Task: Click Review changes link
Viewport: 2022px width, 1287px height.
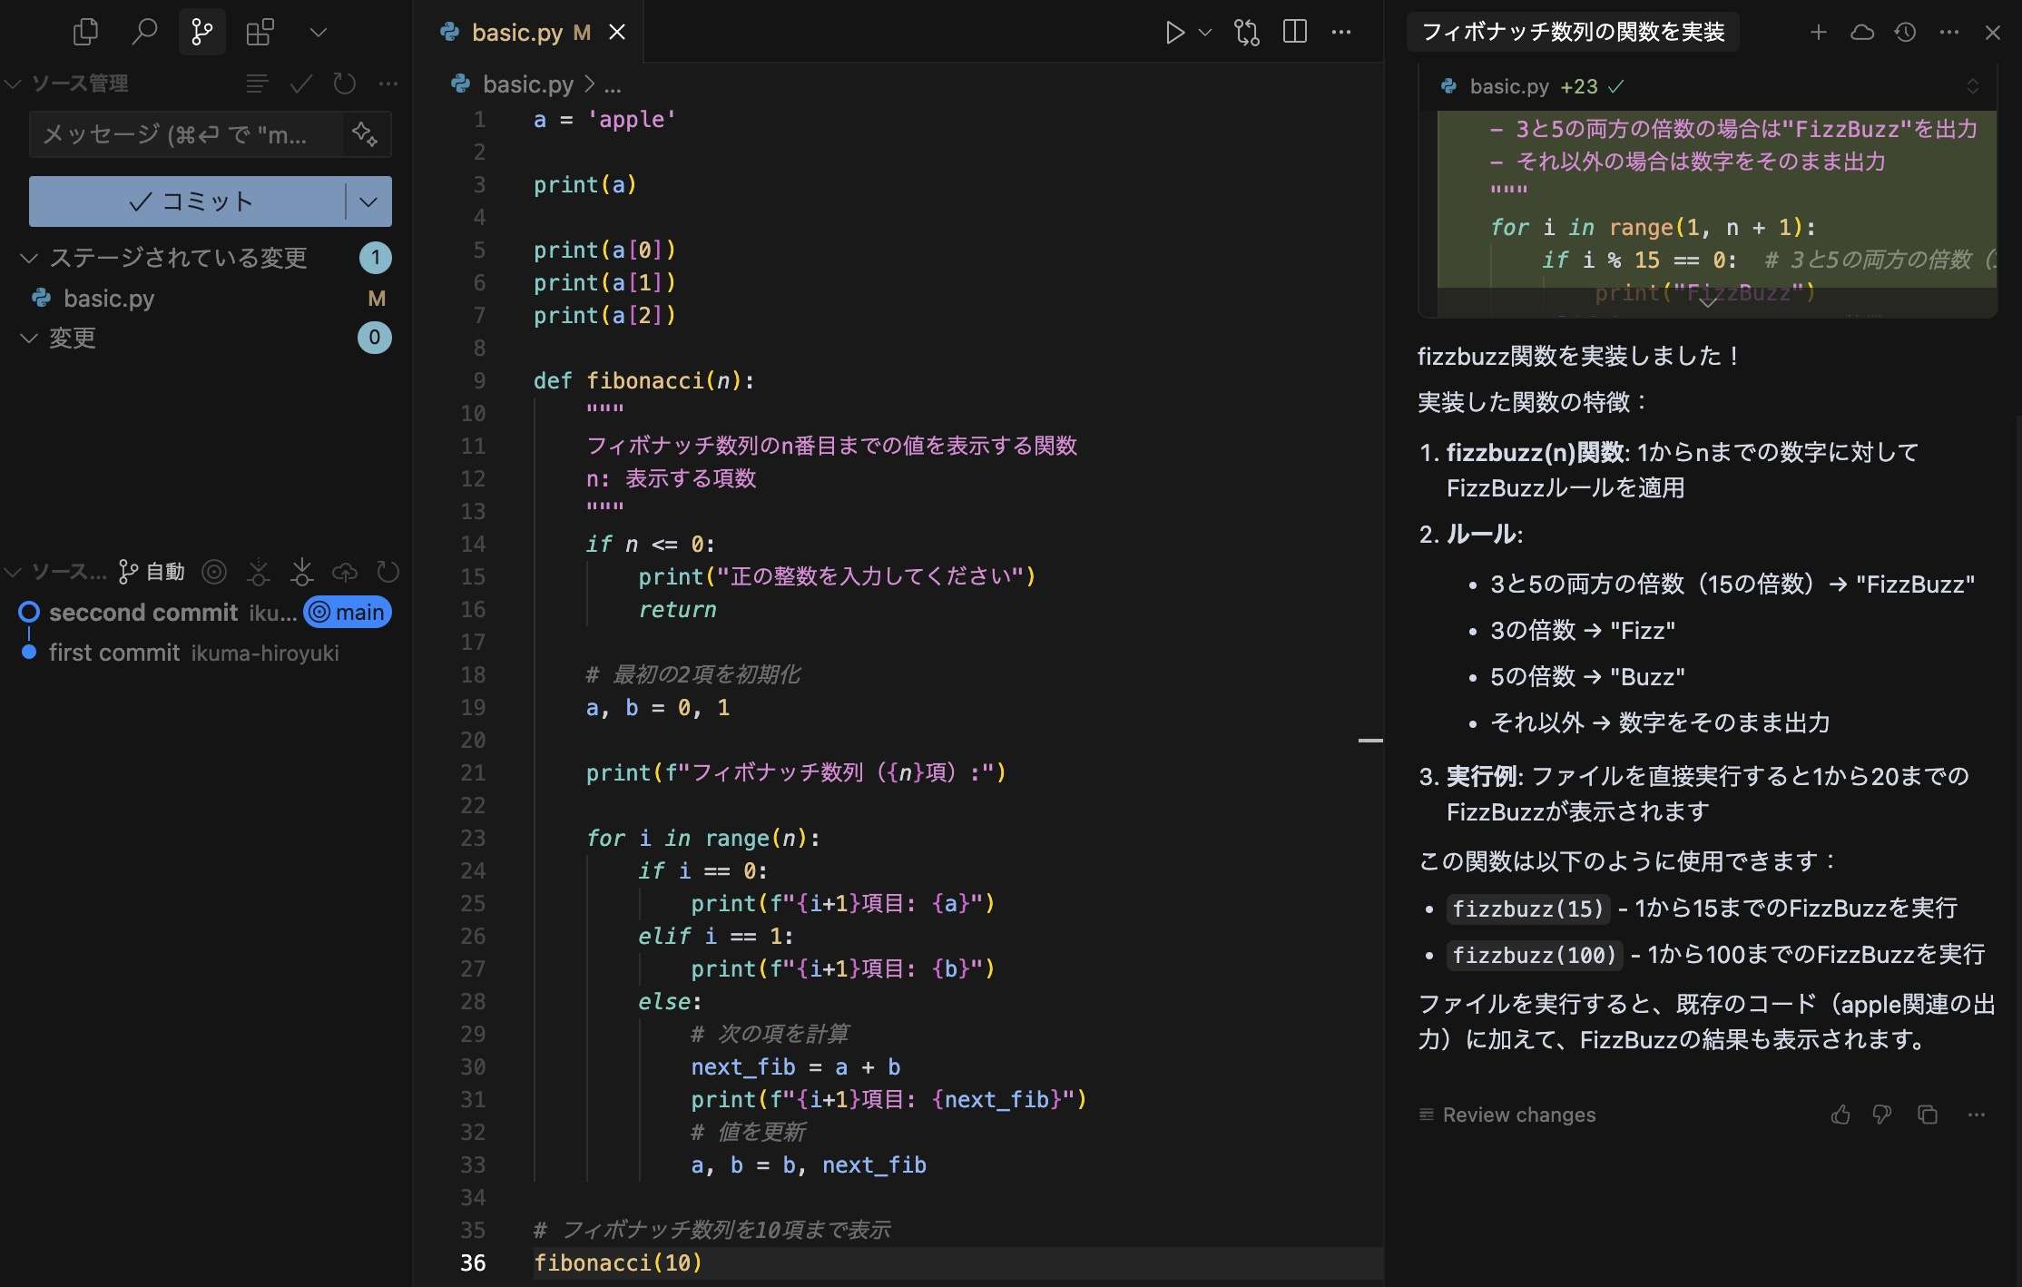Action: coord(1507,1115)
